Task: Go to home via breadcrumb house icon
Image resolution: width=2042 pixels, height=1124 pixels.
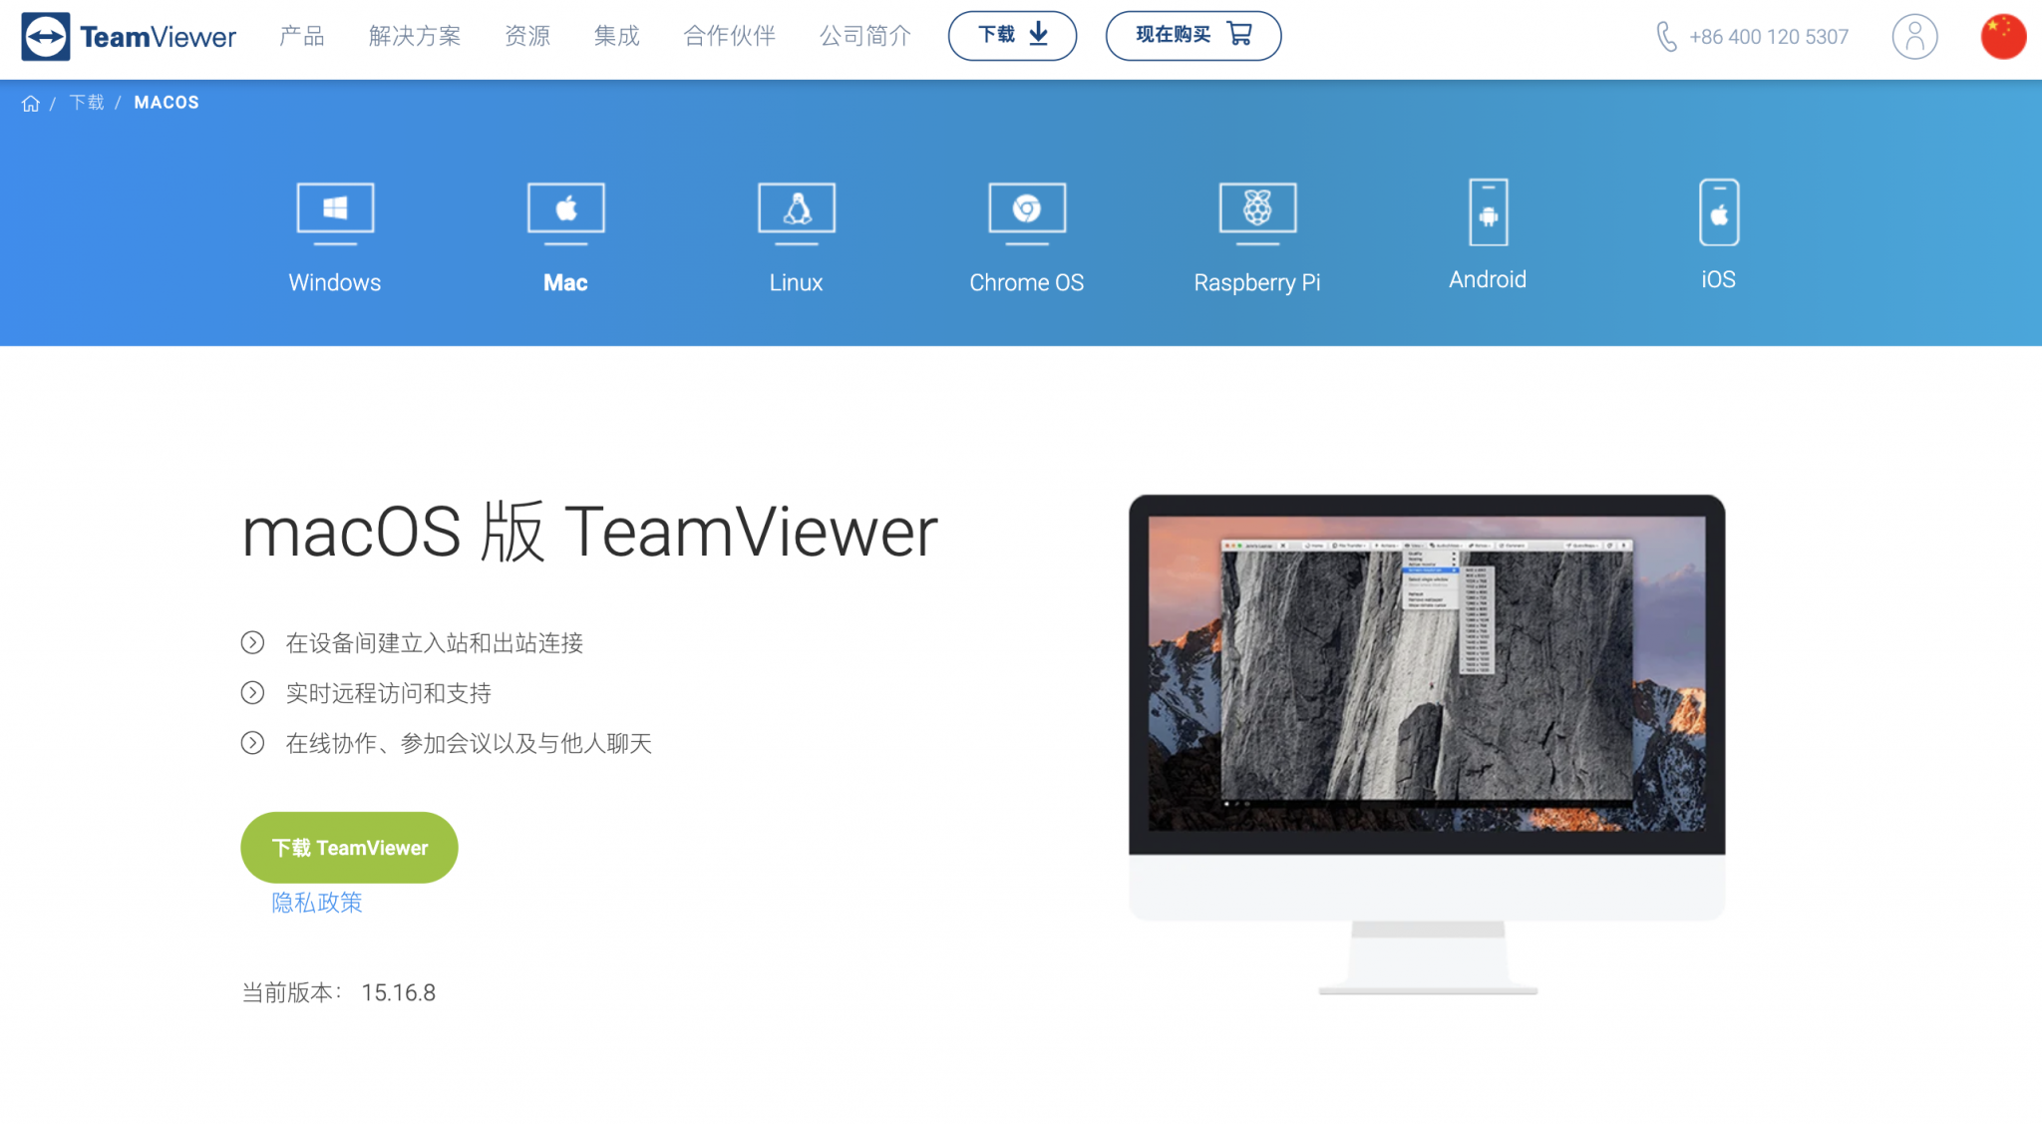Action: click(31, 103)
